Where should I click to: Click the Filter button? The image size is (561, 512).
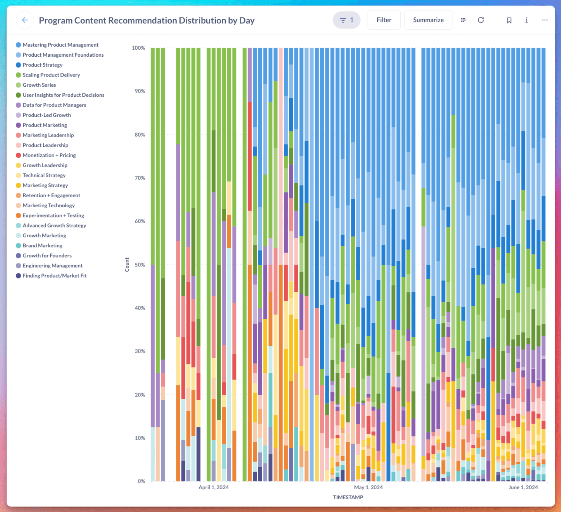pos(384,20)
